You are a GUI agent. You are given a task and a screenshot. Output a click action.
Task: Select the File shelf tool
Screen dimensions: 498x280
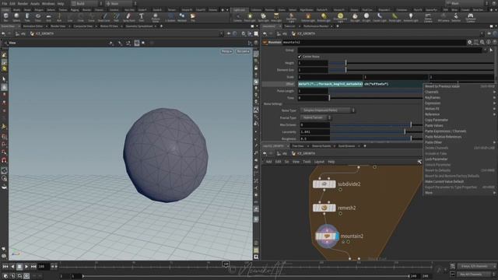(x=193, y=17)
